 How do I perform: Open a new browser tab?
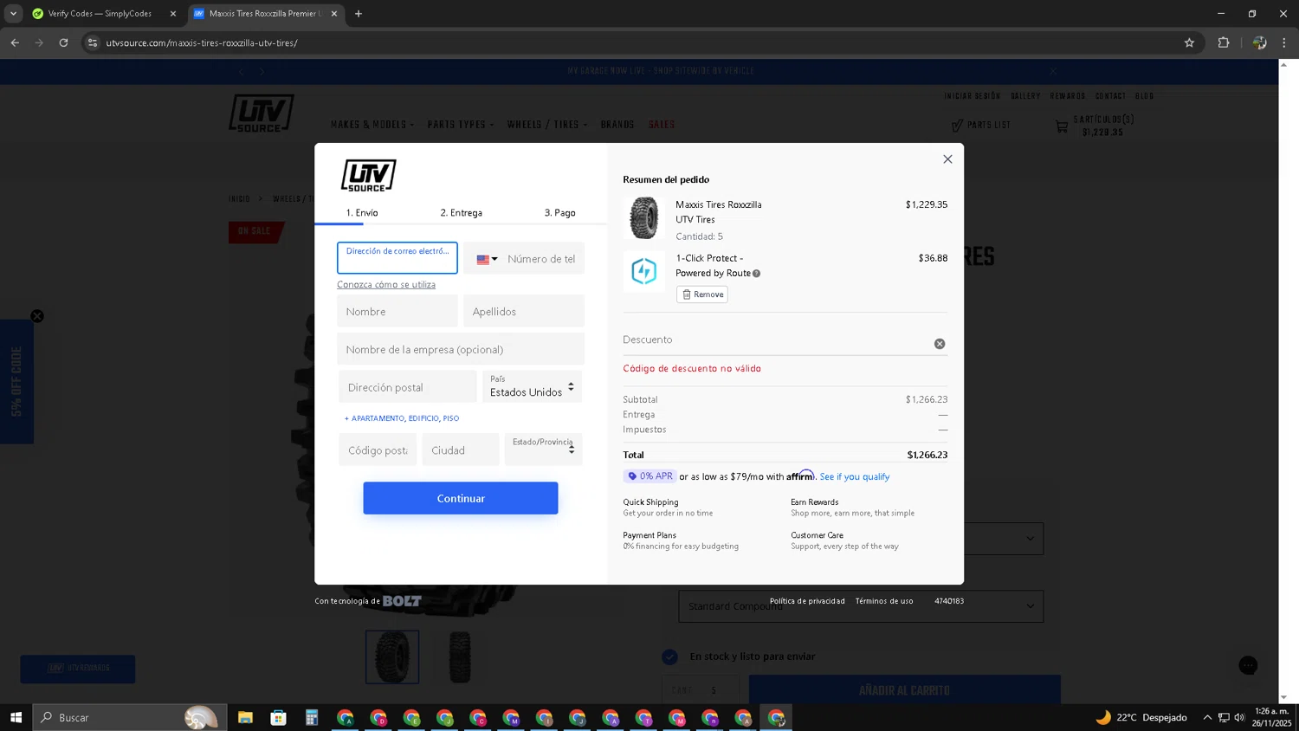click(x=359, y=14)
